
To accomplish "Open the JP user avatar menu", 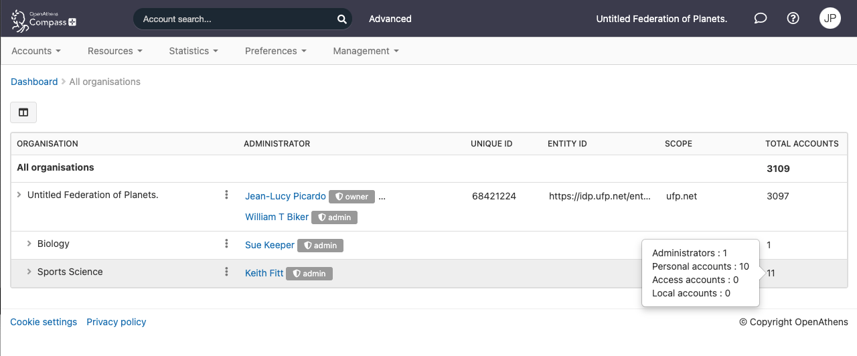I will point(830,19).
